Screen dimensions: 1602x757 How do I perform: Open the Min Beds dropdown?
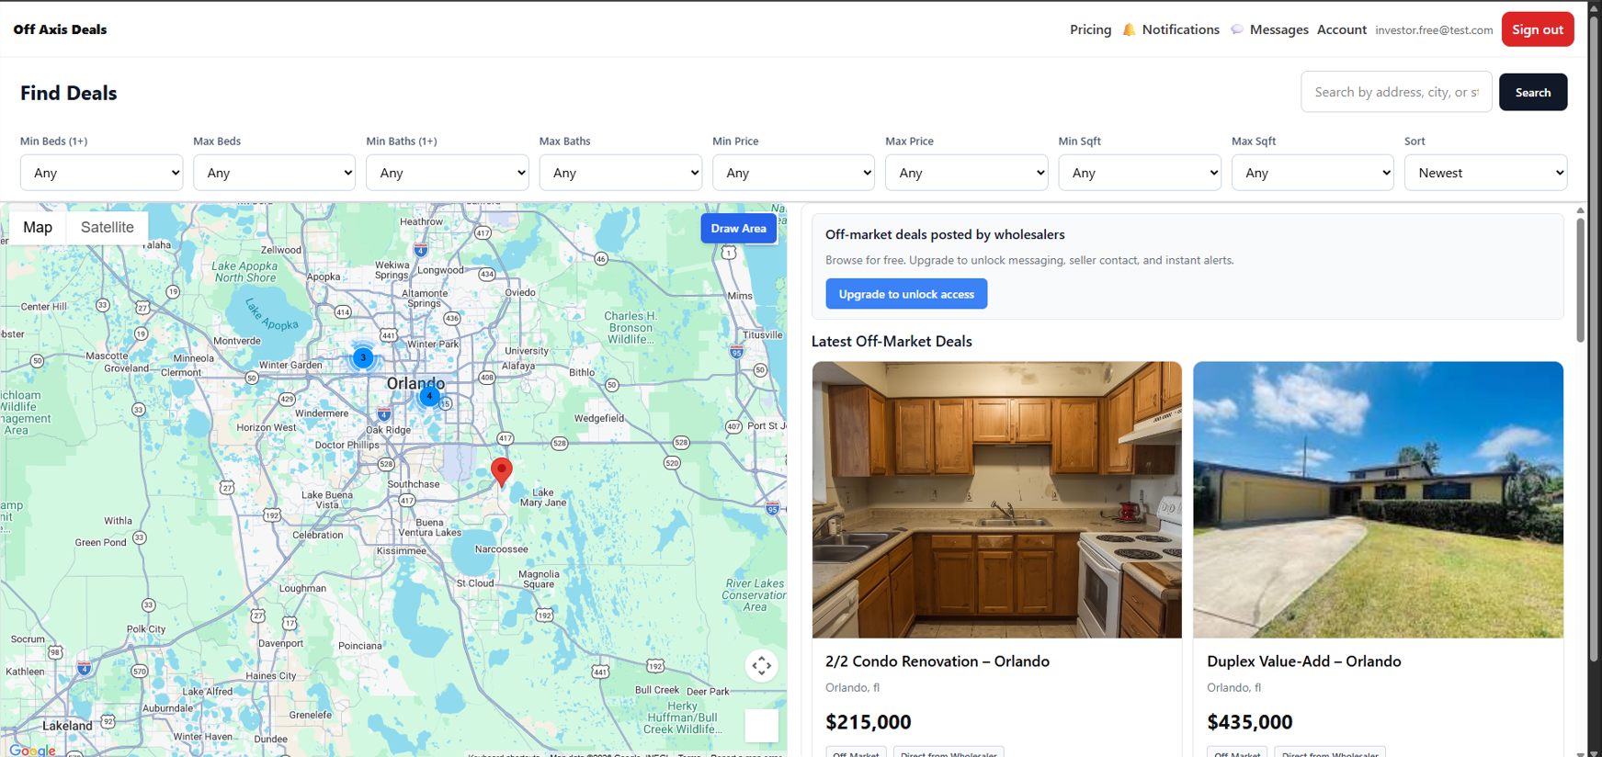101,173
